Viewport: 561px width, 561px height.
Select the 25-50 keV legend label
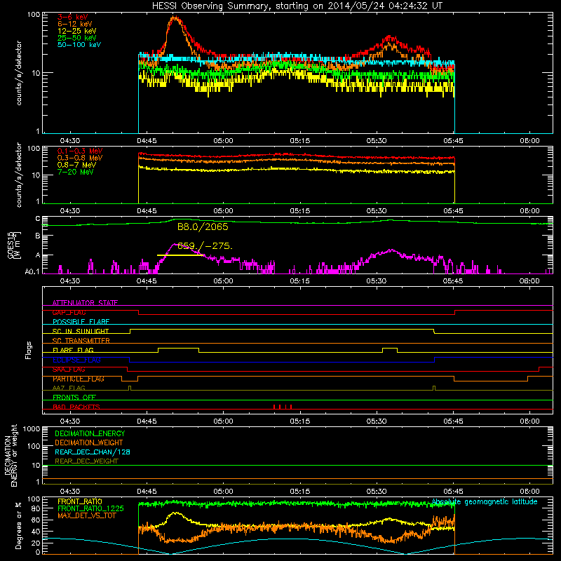(77, 38)
